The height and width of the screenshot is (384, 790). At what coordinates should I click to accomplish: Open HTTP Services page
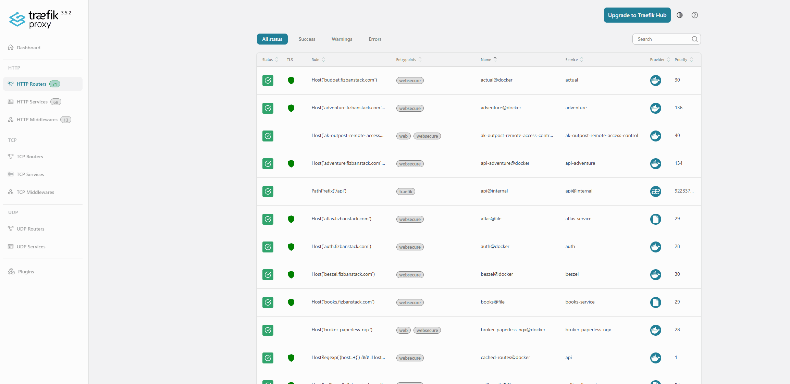(43, 102)
